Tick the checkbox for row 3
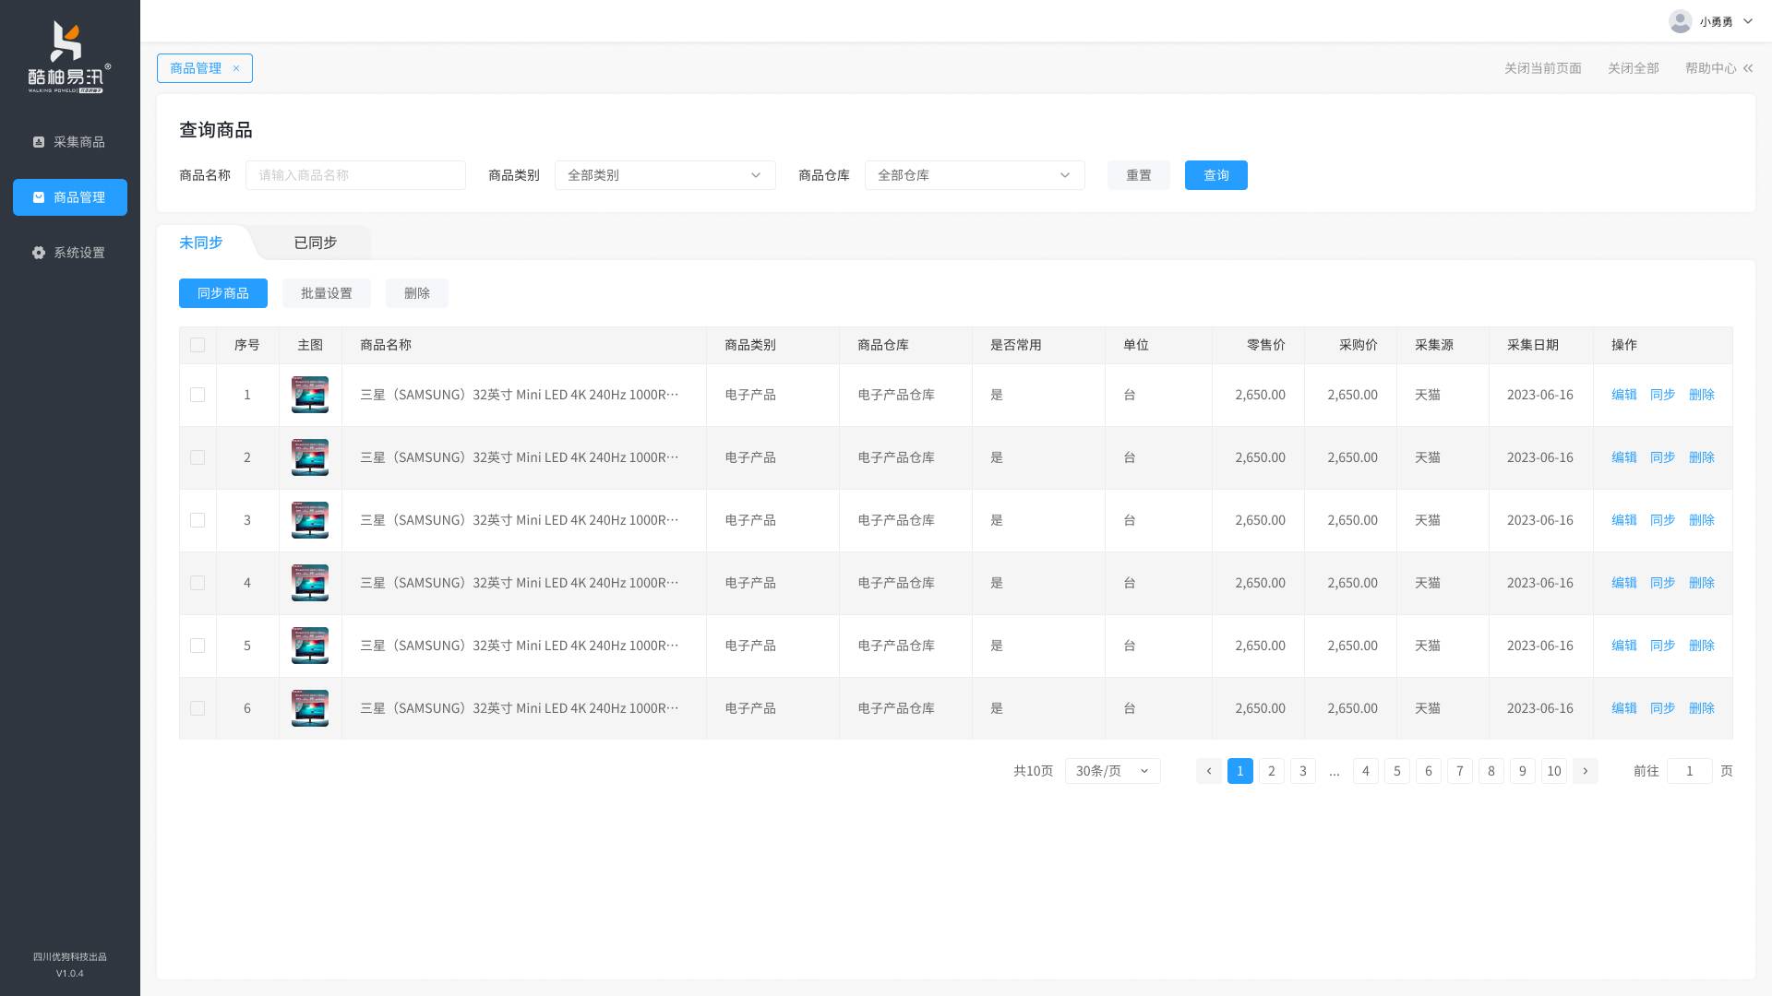Viewport: 1772px width, 996px height. pyautogui.click(x=198, y=520)
